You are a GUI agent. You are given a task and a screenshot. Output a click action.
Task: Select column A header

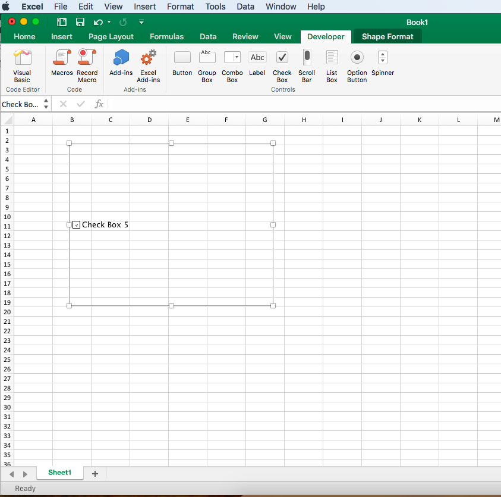[x=33, y=120]
